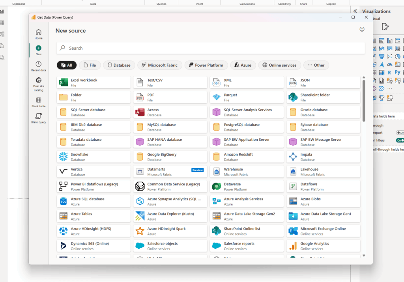The height and width of the screenshot is (282, 404).
Task: Pick the PDF file connector
Action: coord(170,97)
